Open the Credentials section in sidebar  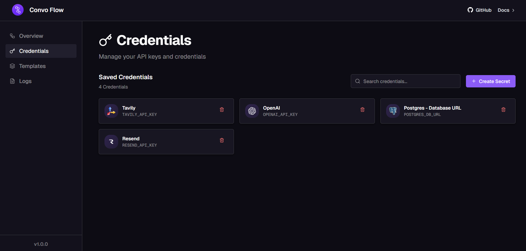tap(34, 51)
